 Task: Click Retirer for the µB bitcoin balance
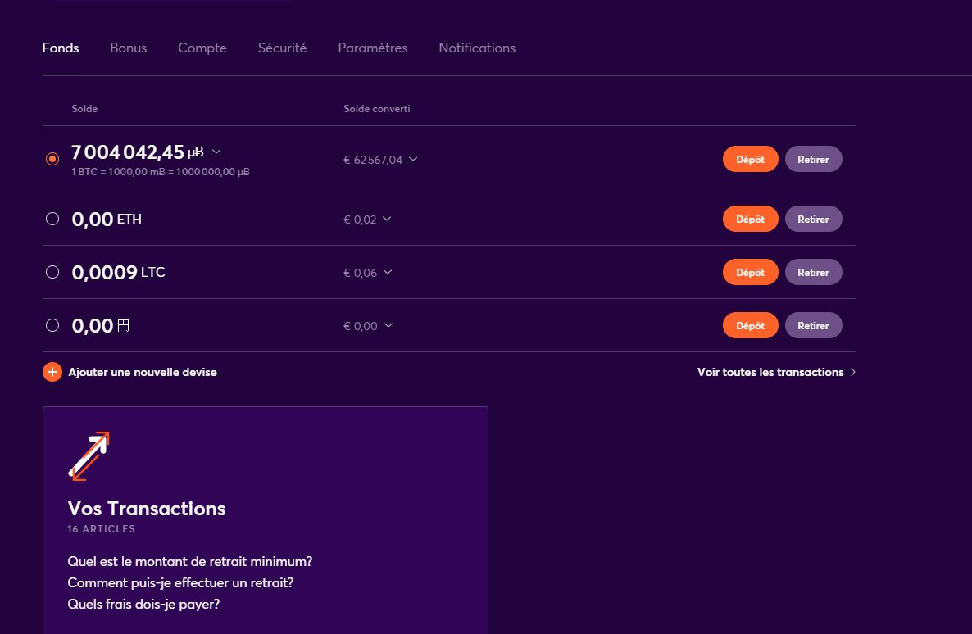click(x=813, y=159)
